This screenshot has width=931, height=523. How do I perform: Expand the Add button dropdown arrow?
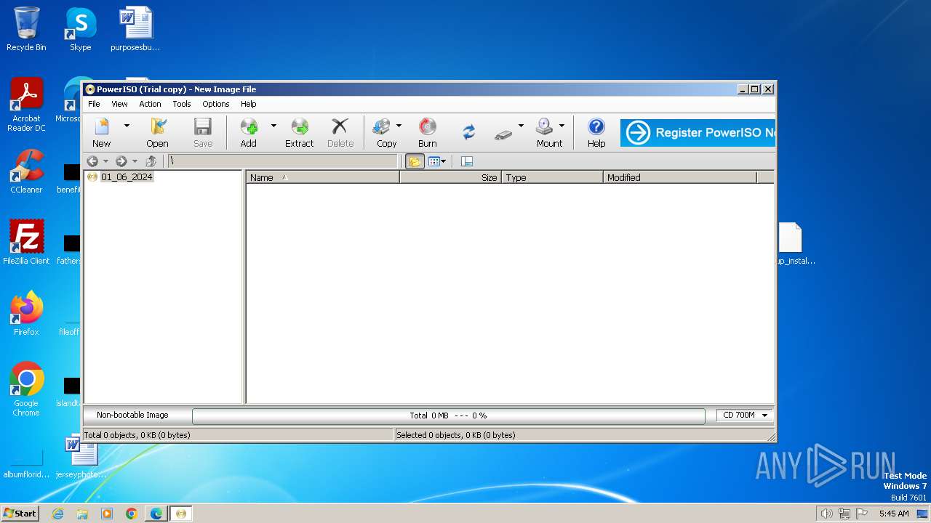273,126
